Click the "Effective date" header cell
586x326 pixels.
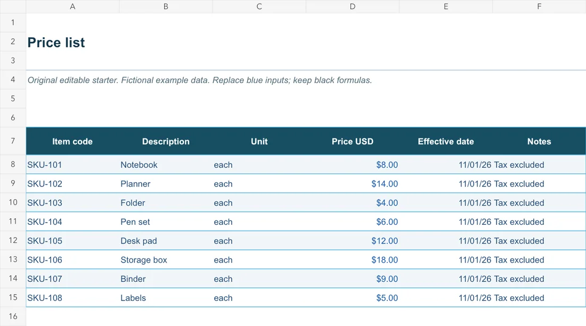click(446, 141)
